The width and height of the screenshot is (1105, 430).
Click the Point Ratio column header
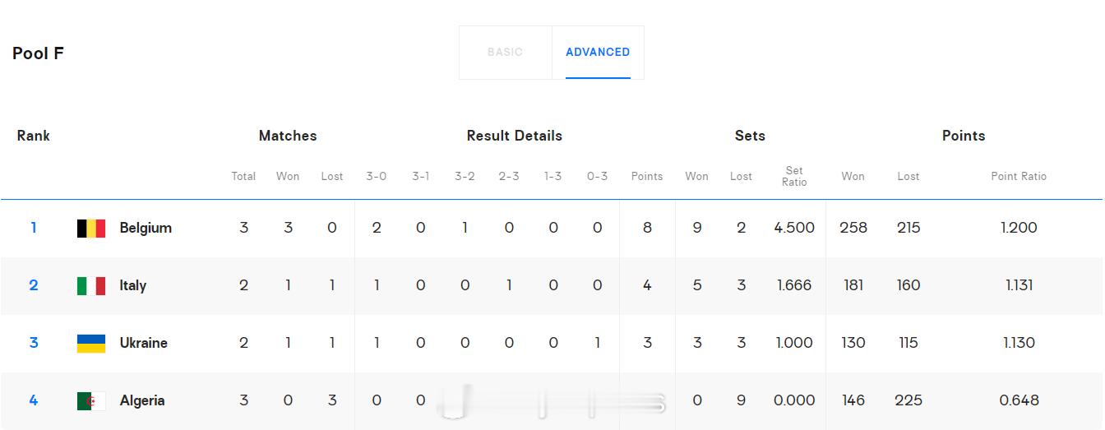click(x=1019, y=176)
